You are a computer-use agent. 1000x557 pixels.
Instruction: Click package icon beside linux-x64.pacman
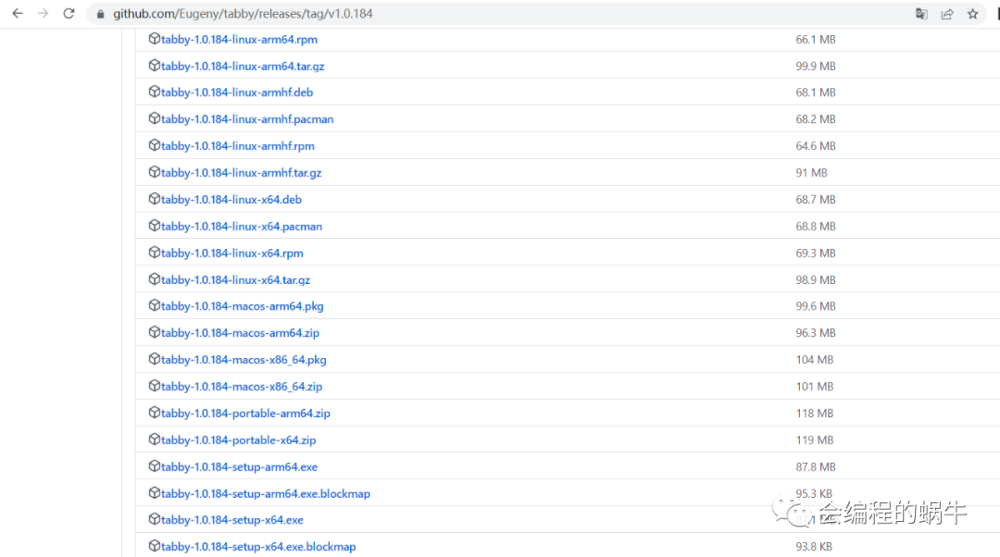click(x=154, y=226)
